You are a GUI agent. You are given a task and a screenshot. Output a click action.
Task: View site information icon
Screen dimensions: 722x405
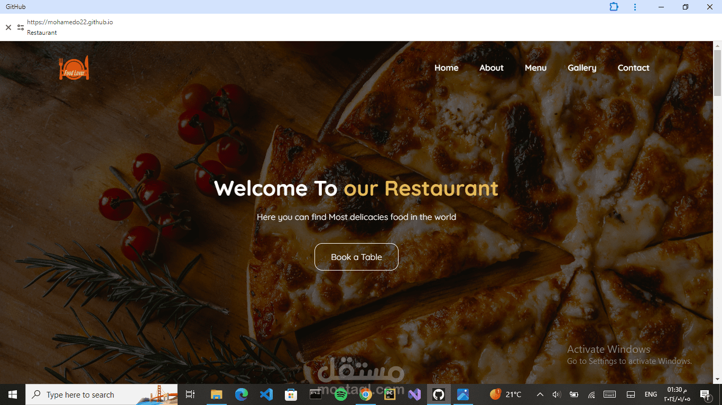21,27
